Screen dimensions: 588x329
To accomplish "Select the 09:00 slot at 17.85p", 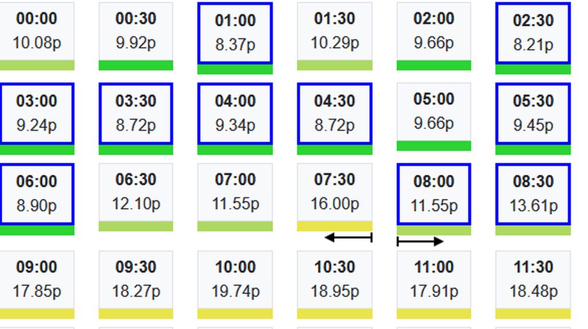I will (37, 280).
